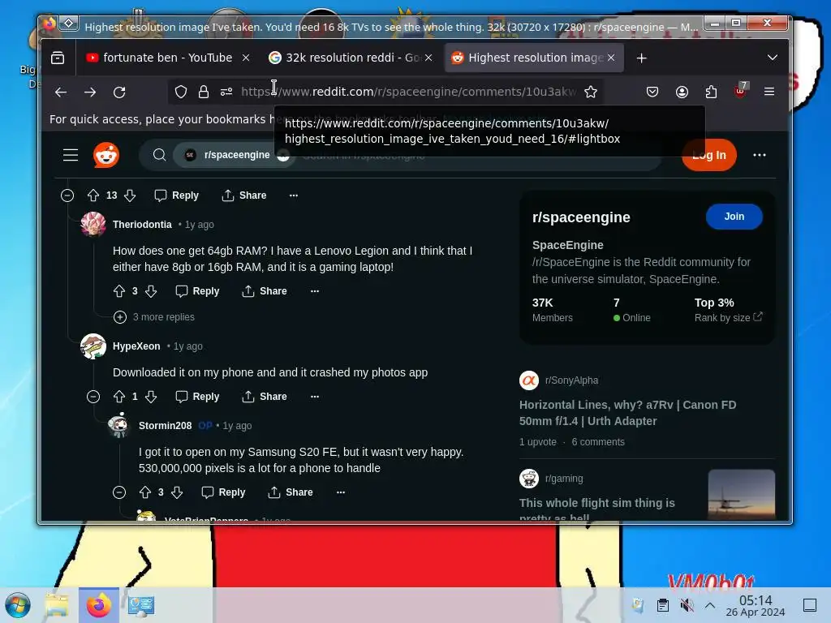The width and height of the screenshot is (831, 623).
Task: Open the Firefox account icon
Action: coord(682,92)
